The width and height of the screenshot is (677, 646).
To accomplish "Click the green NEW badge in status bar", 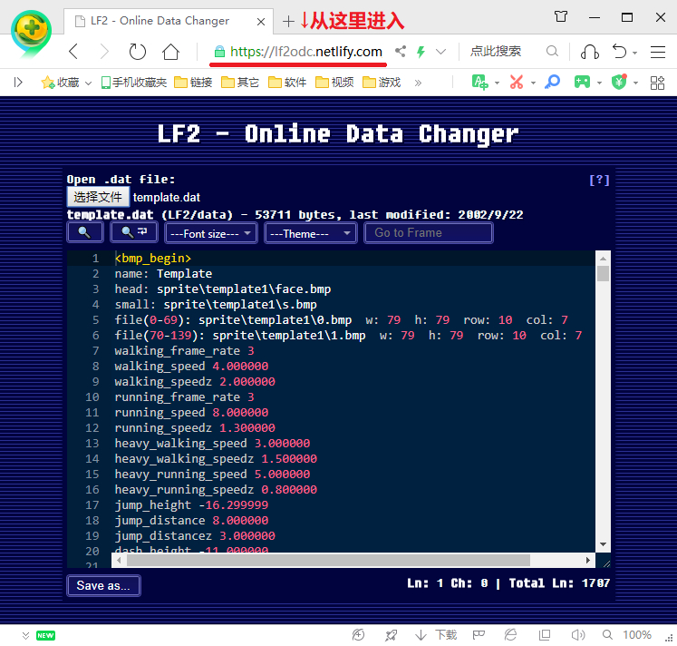I will coord(45,635).
